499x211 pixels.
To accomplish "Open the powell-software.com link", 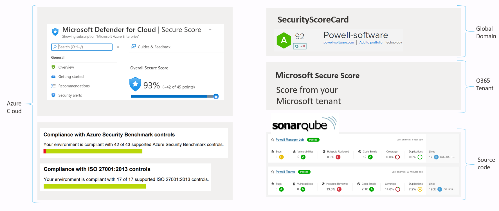I will tap(339, 42).
